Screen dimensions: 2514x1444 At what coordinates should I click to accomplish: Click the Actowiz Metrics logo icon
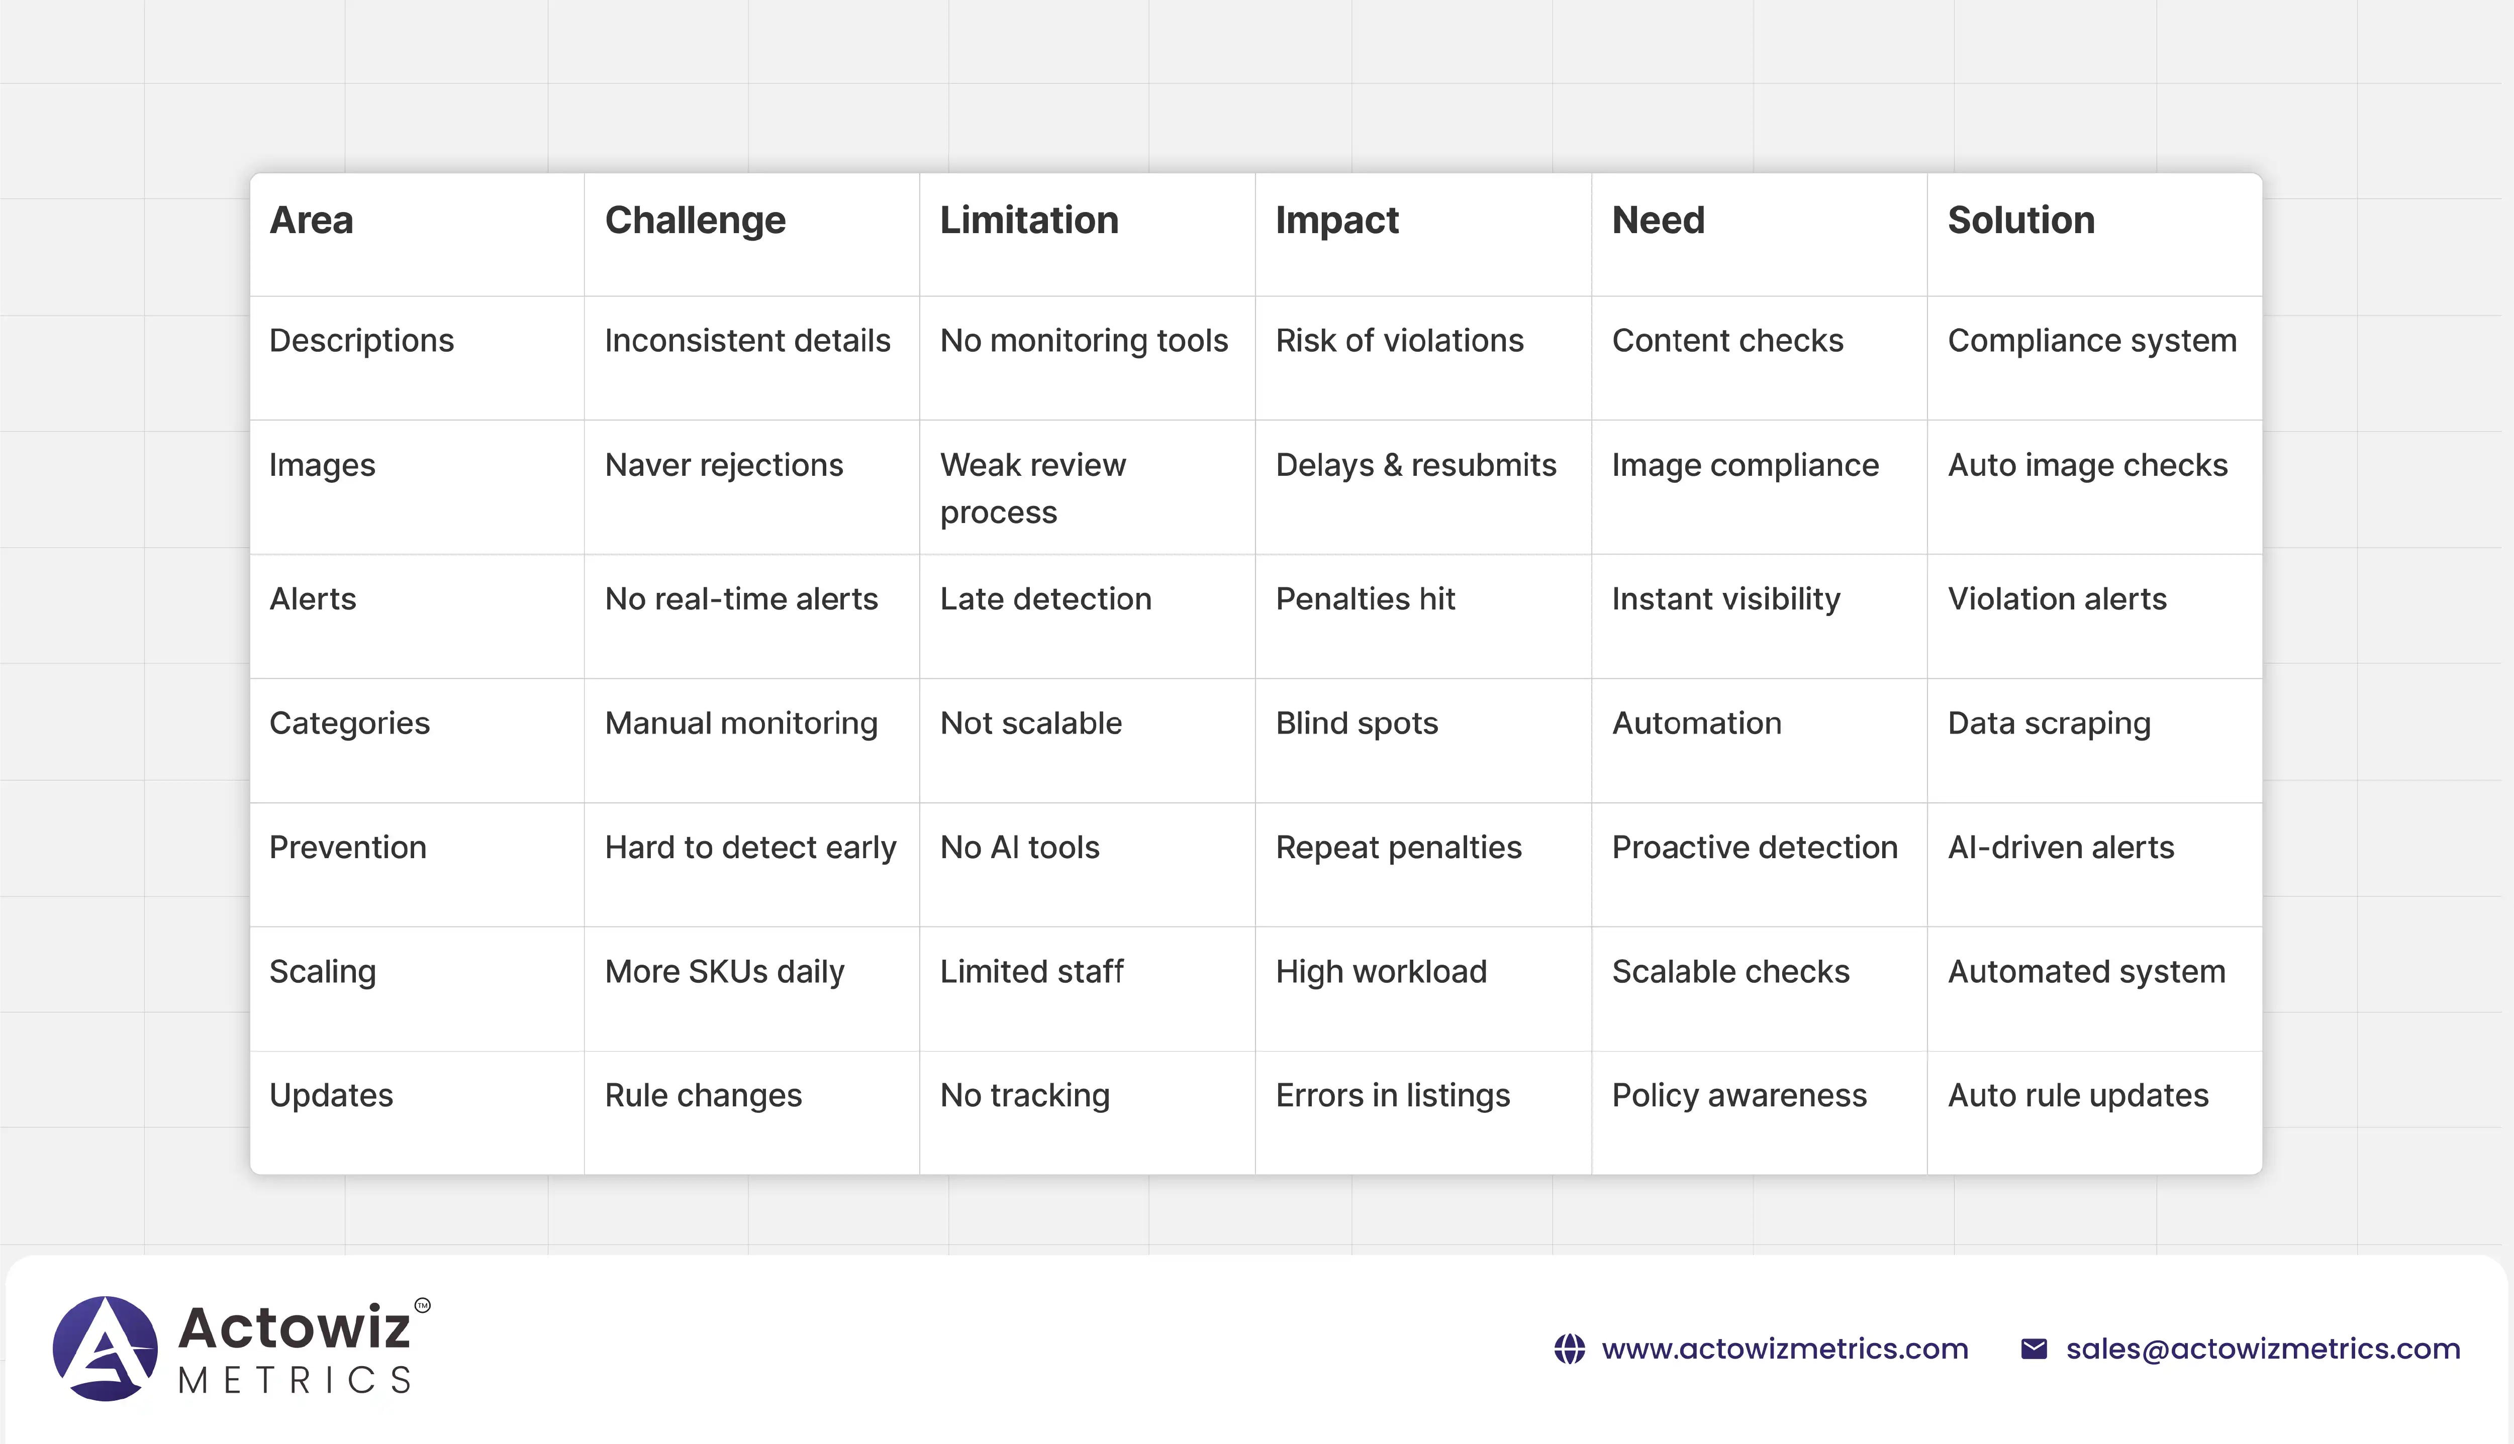[105, 1348]
